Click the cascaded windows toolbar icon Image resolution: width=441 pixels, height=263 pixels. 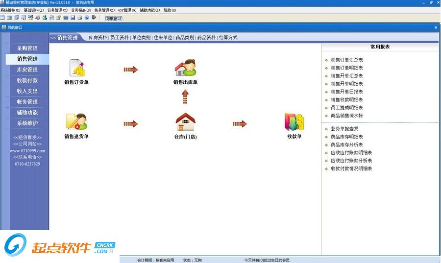coord(16,18)
